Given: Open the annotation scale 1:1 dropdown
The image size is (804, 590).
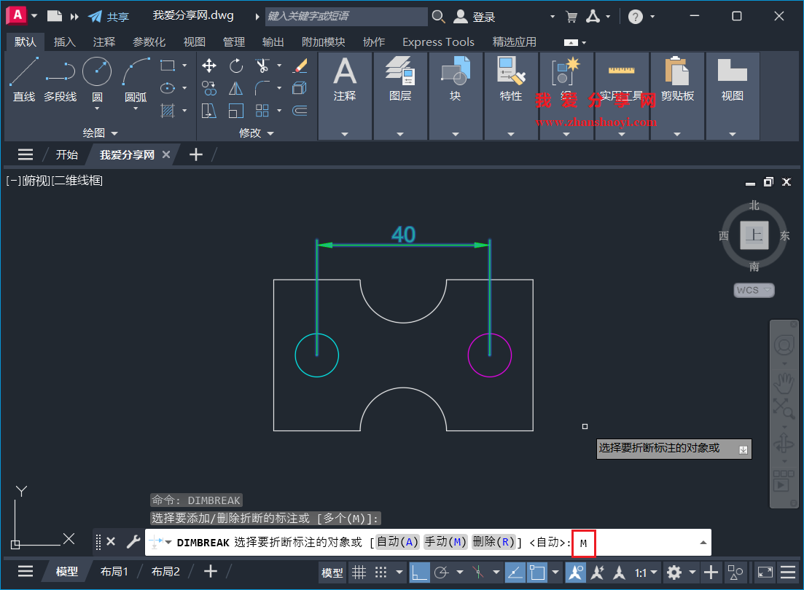Looking at the screenshot, I should 646,573.
